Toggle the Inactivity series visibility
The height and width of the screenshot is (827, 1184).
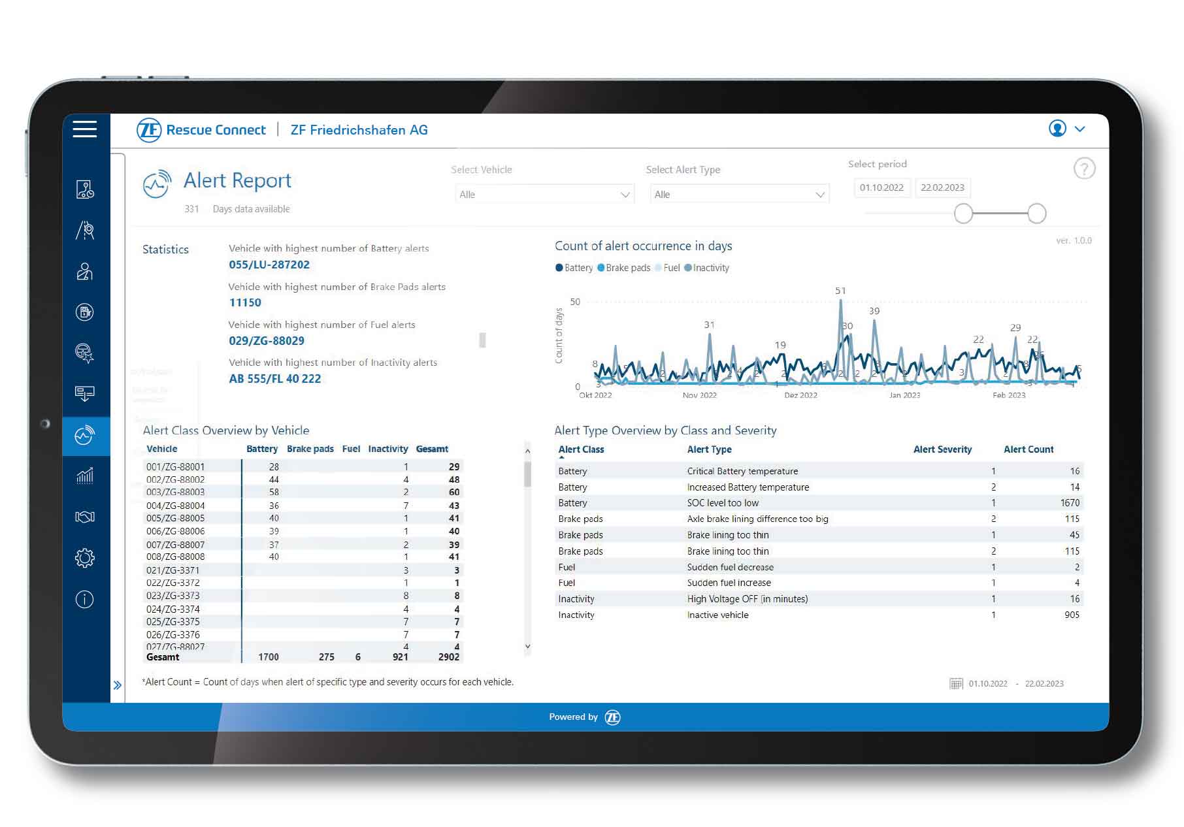coord(708,267)
